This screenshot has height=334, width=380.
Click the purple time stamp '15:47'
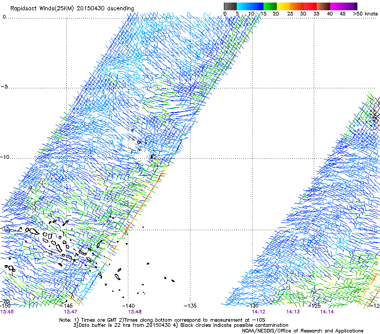tap(70, 312)
